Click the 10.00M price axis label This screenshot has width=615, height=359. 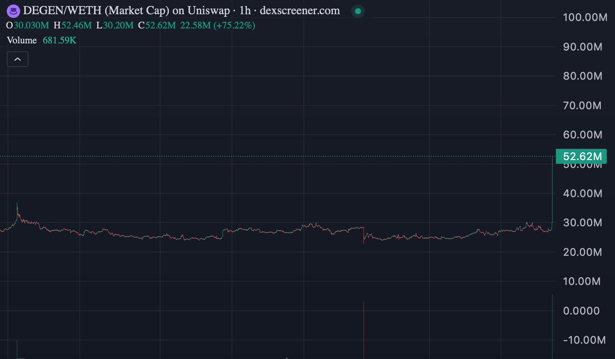point(583,281)
